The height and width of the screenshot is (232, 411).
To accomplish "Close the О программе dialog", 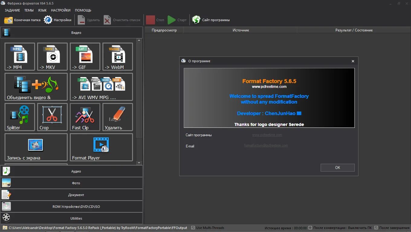I will pos(353,61).
